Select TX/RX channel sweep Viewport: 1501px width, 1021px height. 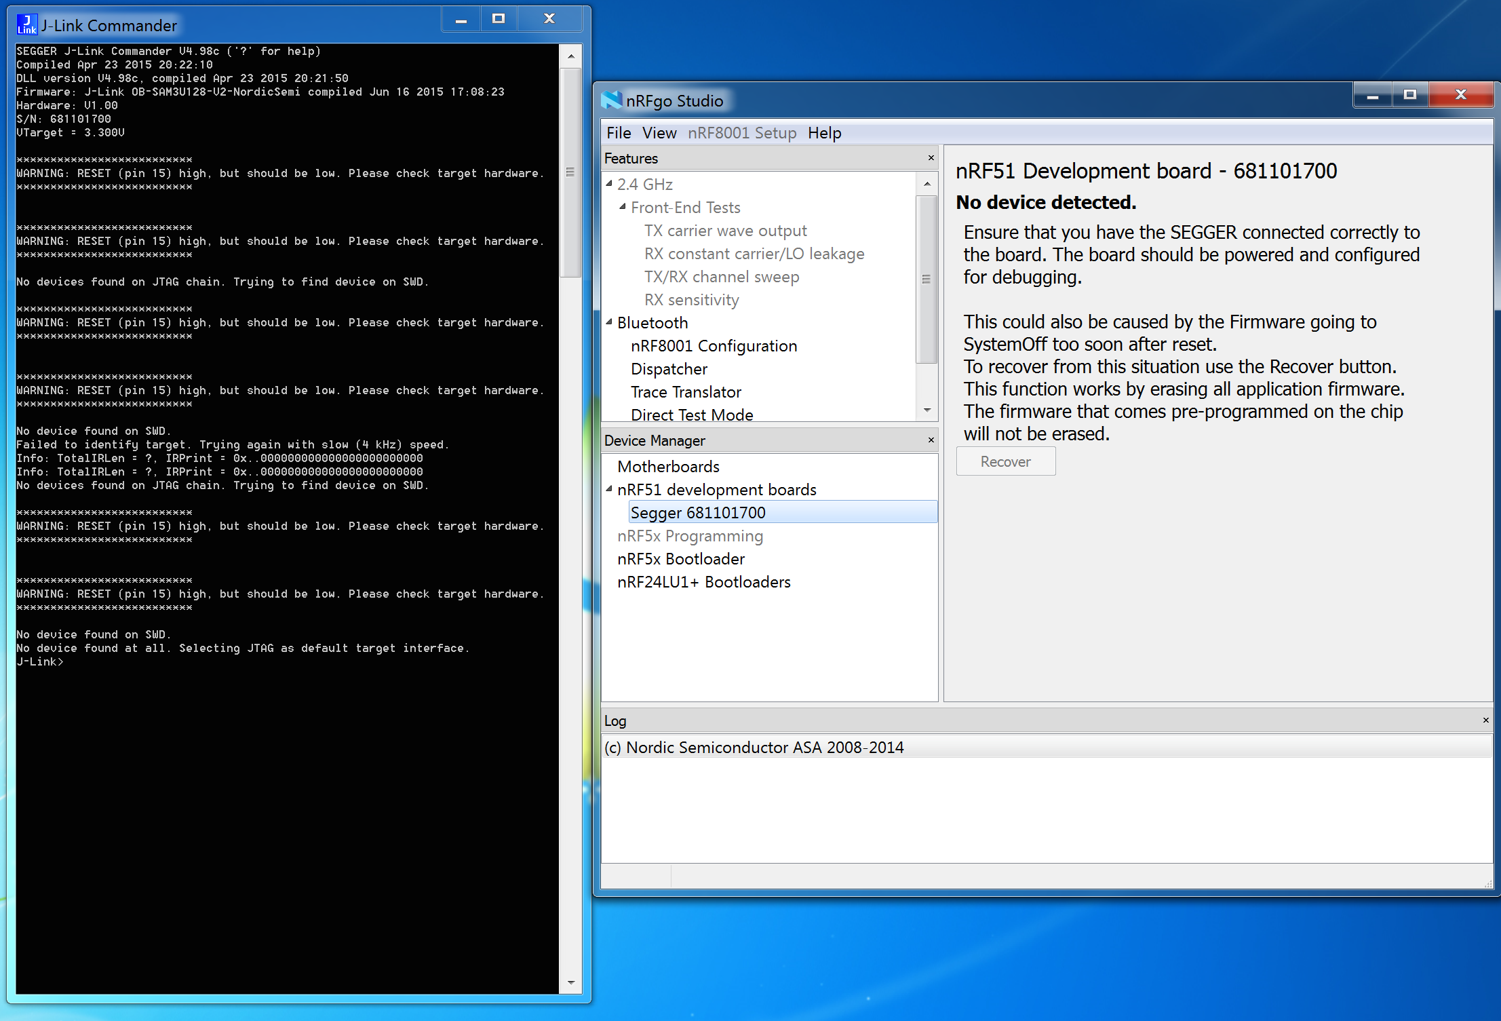click(x=722, y=277)
